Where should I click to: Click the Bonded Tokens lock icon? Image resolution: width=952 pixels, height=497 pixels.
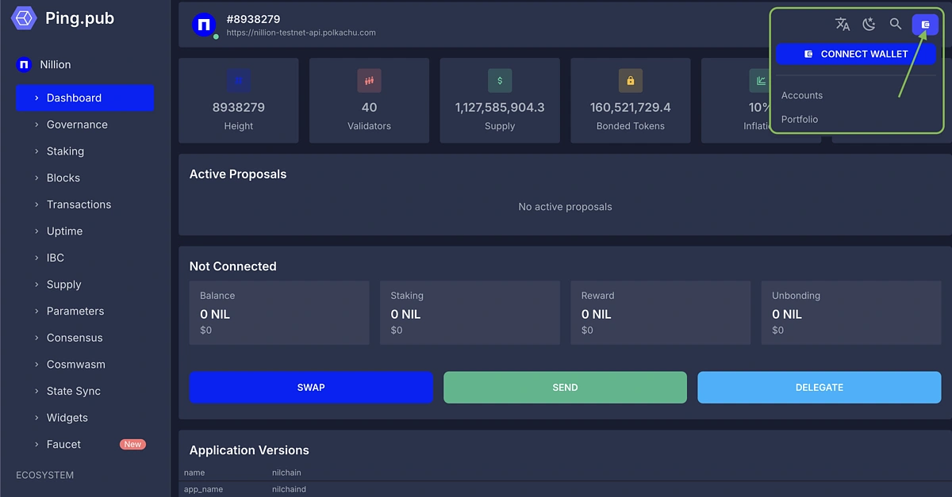(x=631, y=80)
